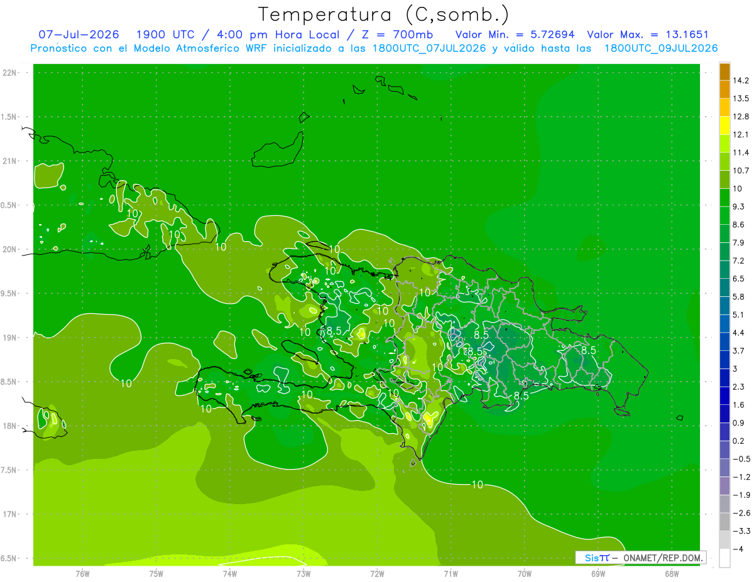Pick the lime swatch between 11.4 and 12.1
Screen dimensions: 754x582
724,144
